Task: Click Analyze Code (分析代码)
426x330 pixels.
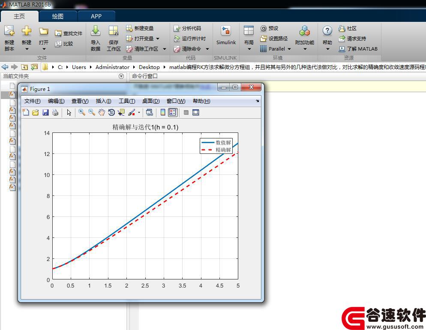Action: pos(187,28)
